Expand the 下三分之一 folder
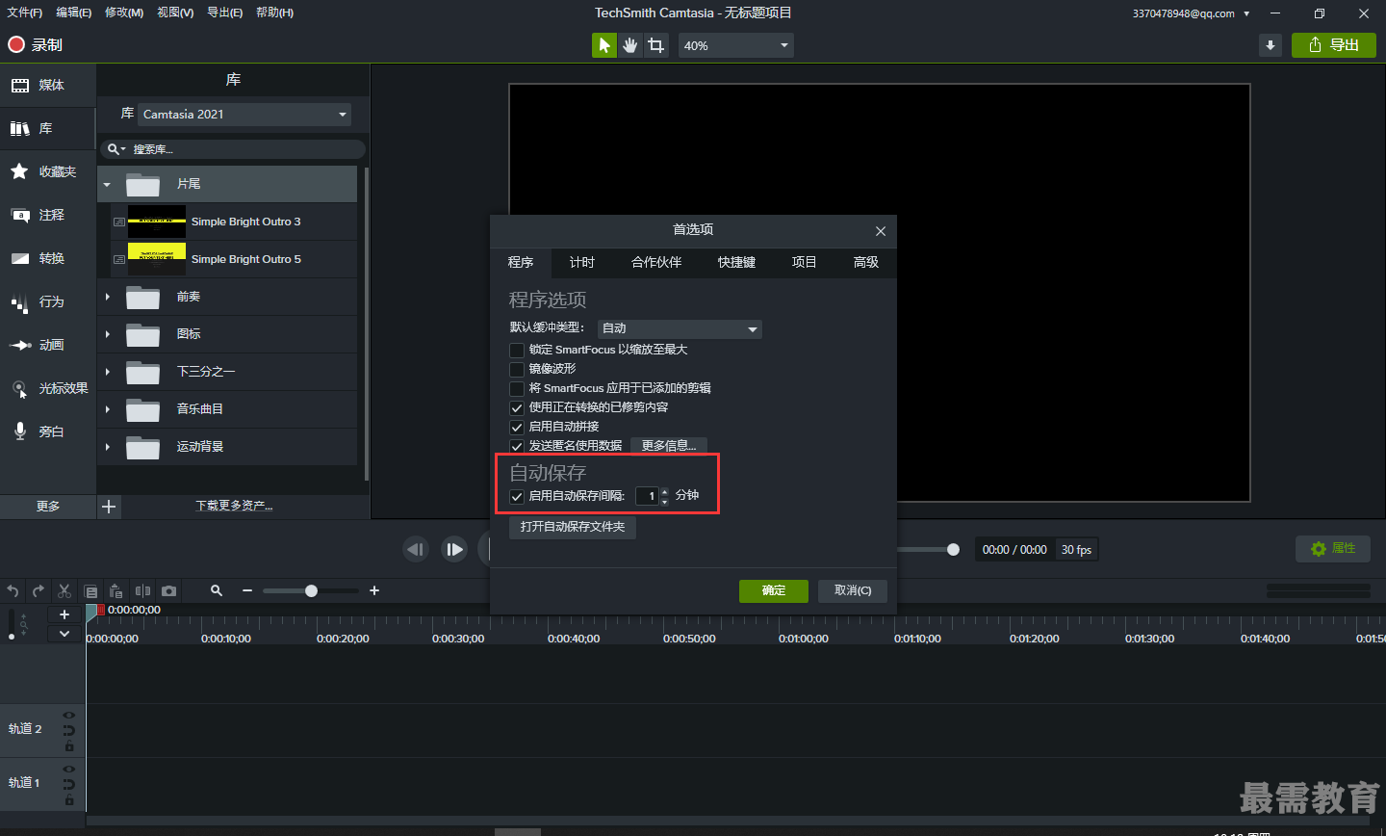The image size is (1386, 836). (x=107, y=372)
